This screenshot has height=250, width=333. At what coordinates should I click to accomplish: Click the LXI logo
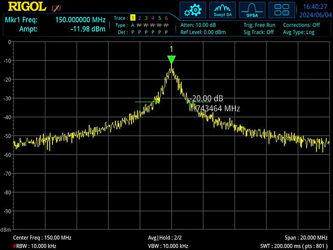point(56,8)
